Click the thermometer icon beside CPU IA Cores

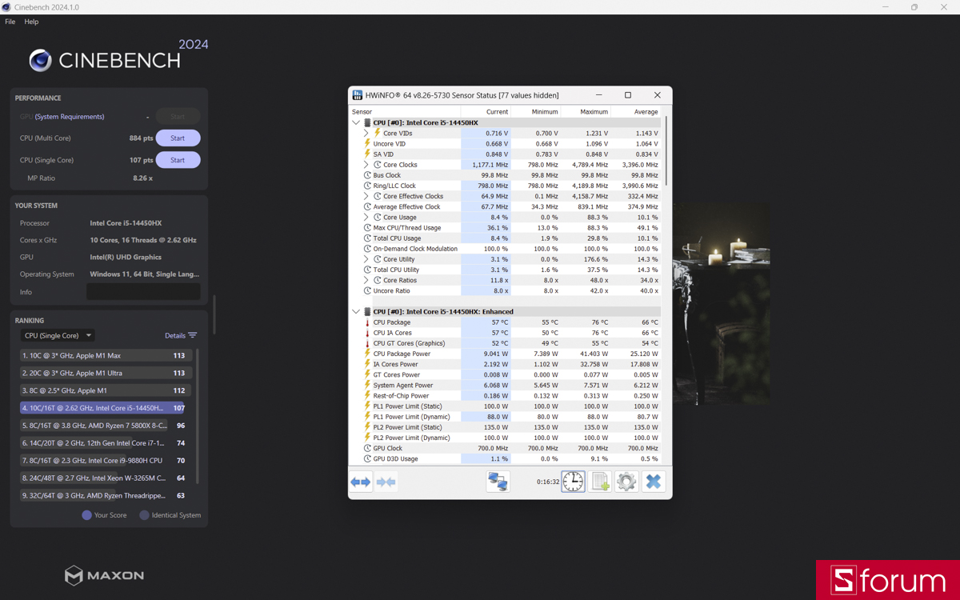click(367, 333)
